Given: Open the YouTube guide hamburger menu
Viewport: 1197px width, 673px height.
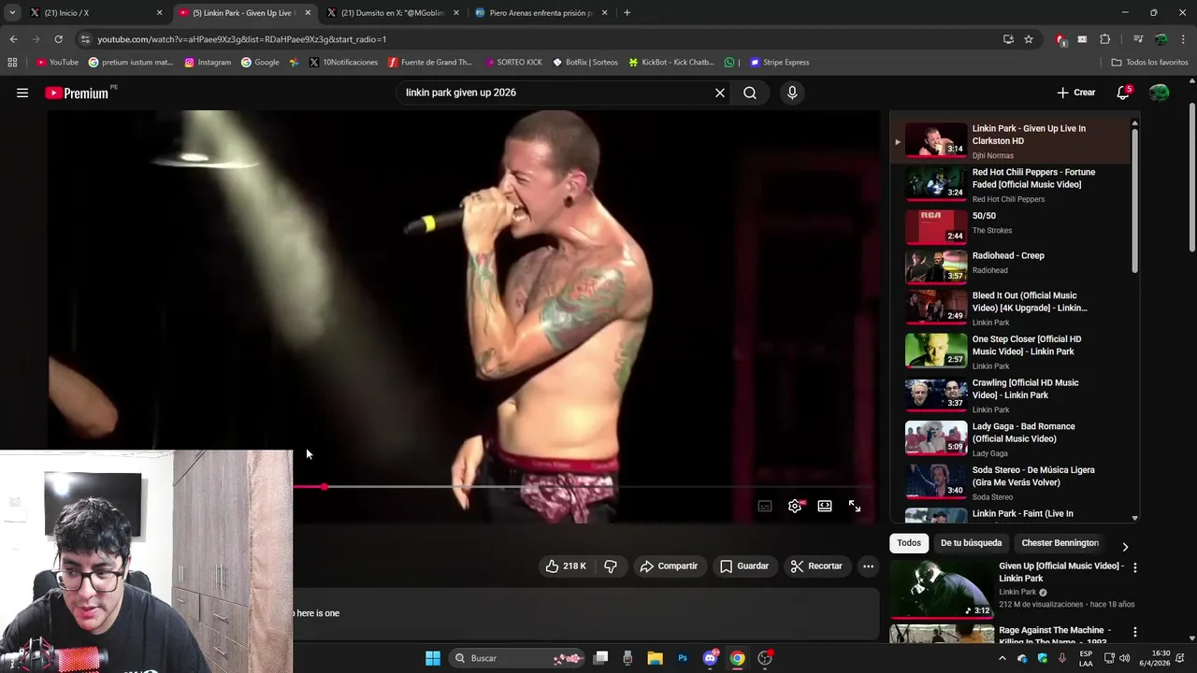Looking at the screenshot, I should coord(22,93).
